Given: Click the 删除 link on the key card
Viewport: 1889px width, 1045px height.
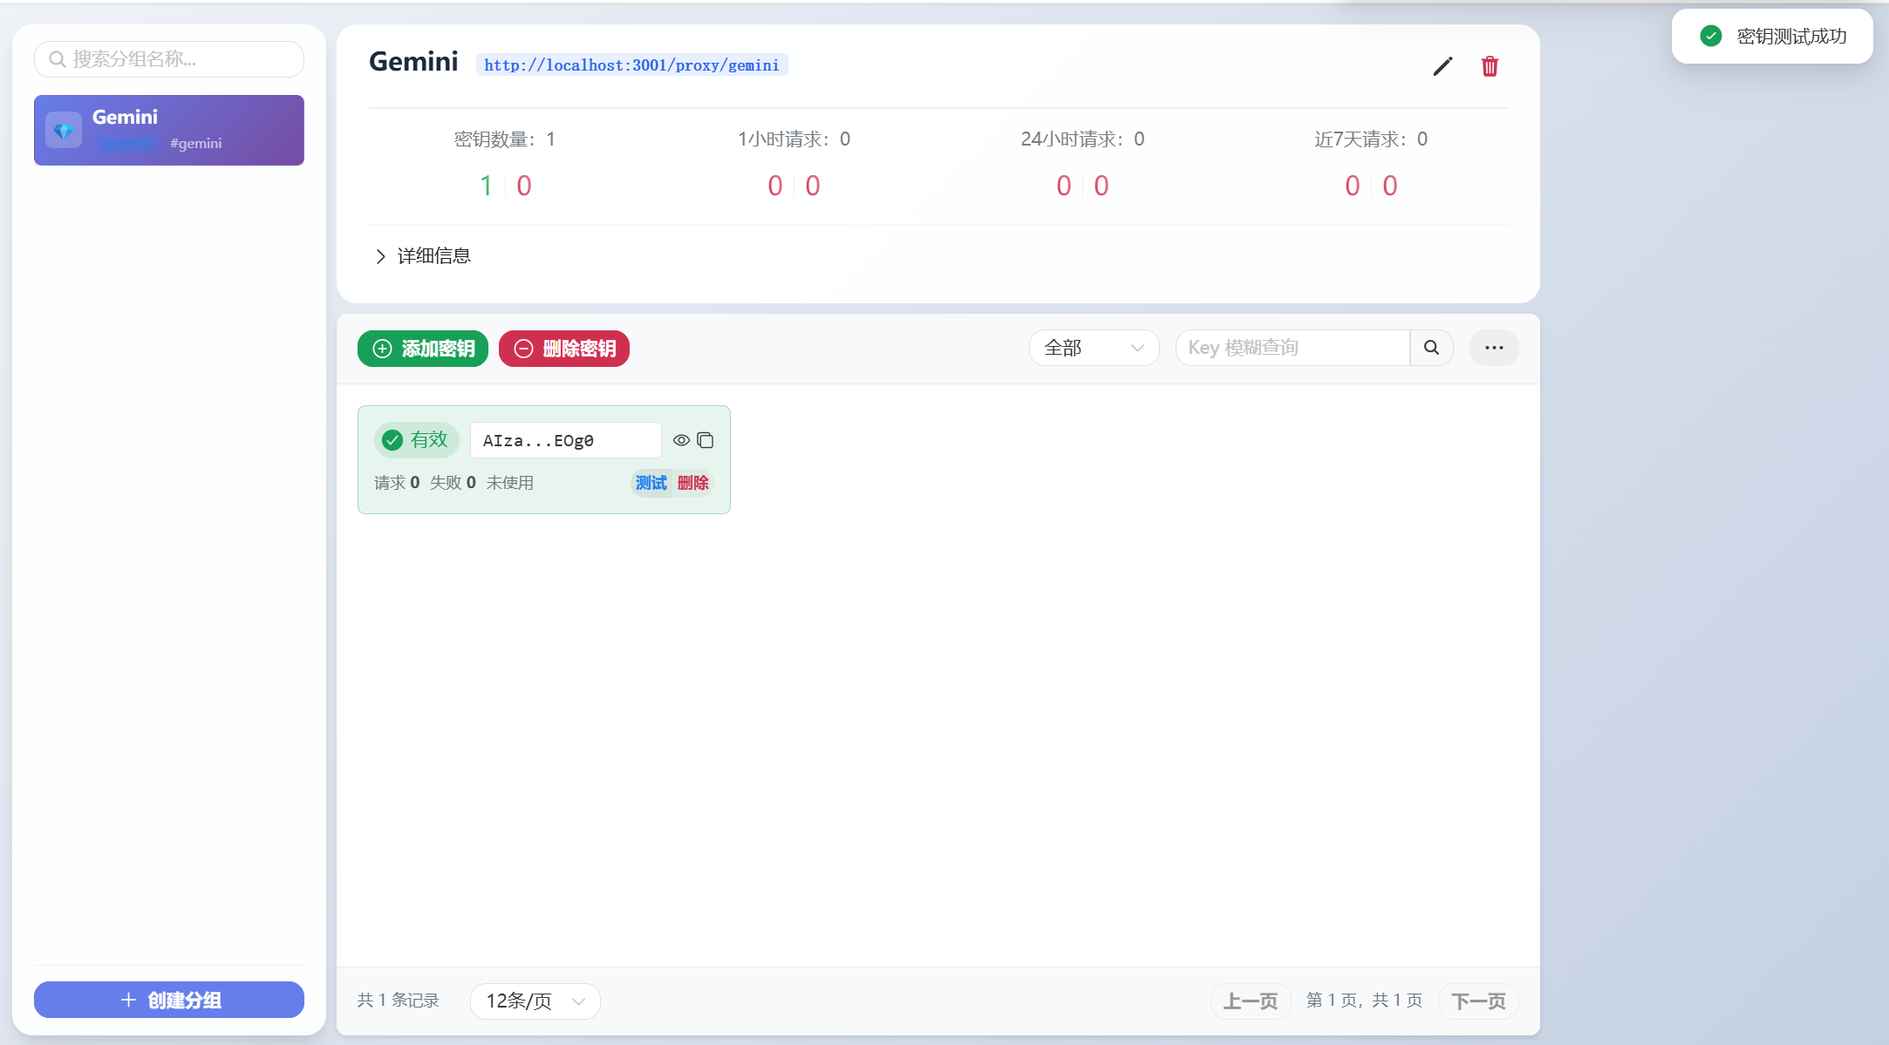Looking at the screenshot, I should click(x=692, y=483).
